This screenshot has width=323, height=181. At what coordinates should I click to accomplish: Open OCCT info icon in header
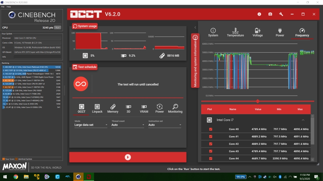coord(259,14)
